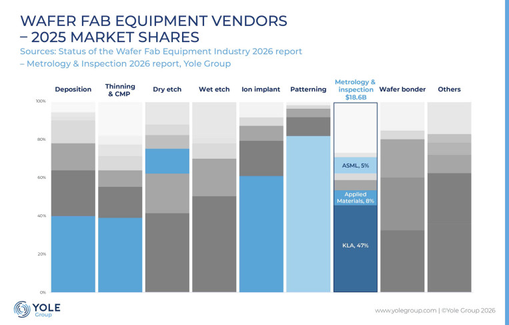Screen dimensions: 509x325
Task: Select the Wet etch heading
Action: [214, 89]
